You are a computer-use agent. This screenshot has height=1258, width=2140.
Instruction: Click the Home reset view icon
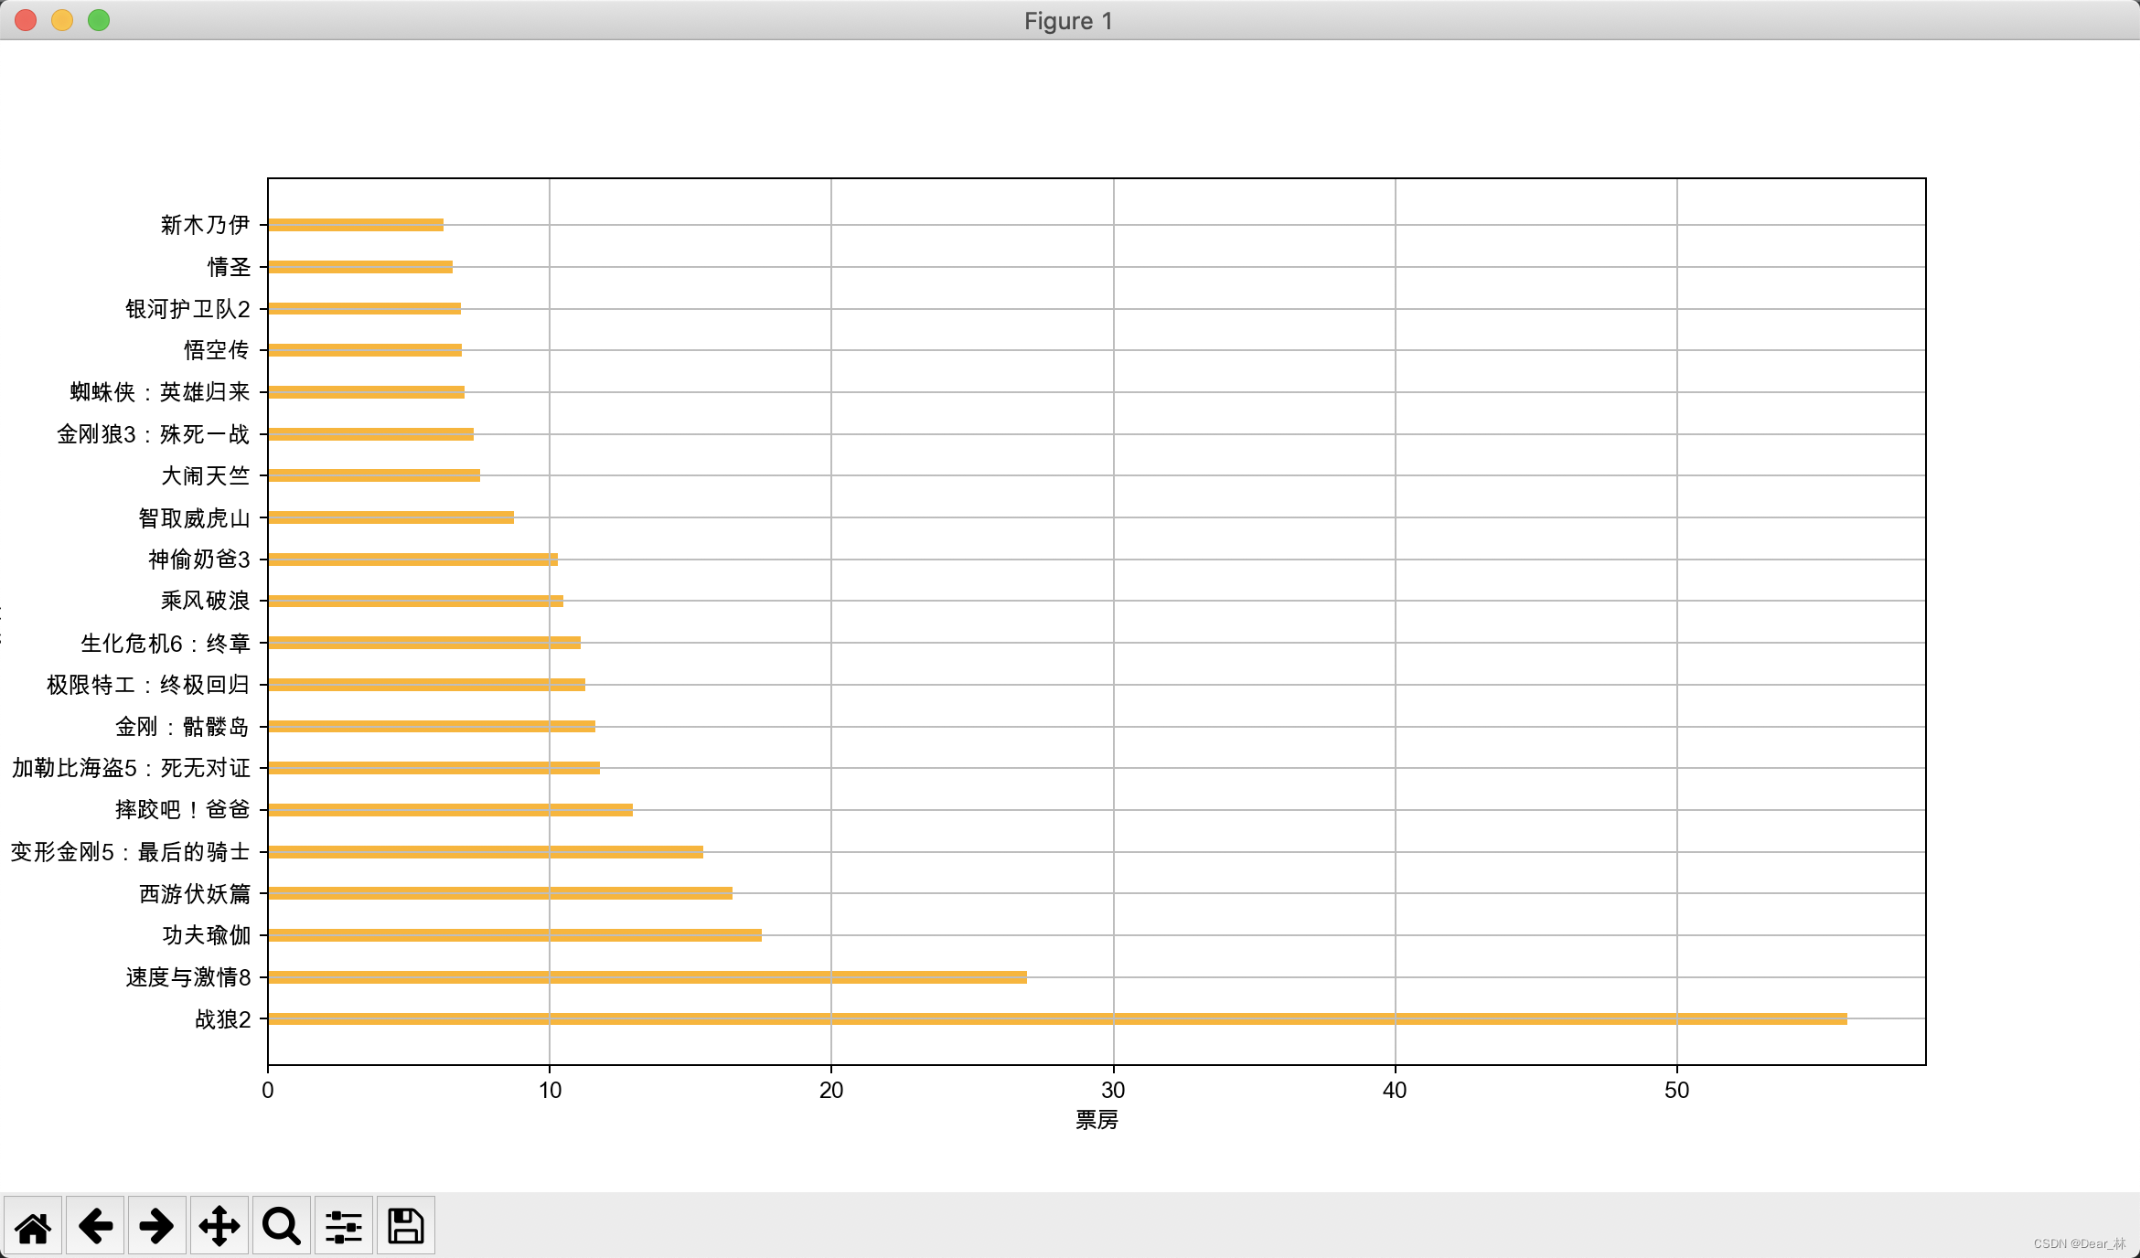[33, 1226]
